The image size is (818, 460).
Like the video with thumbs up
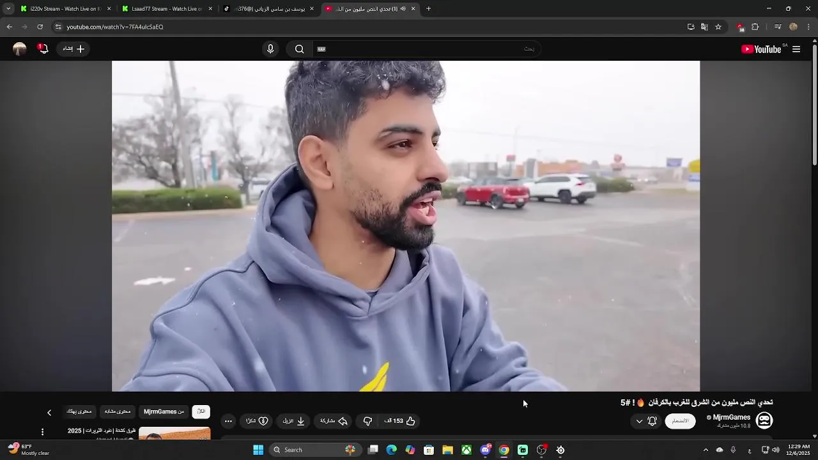pyautogui.click(x=400, y=421)
